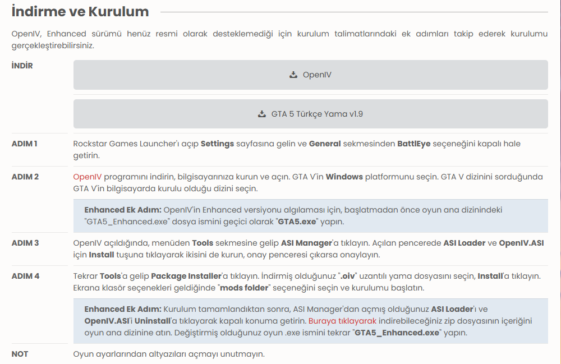Image resolution: width=561 pixels, height=364 pixels.
Task: Click bold 'GTA5_Enhanced.exe' in the second note
Action: [397, 333]
